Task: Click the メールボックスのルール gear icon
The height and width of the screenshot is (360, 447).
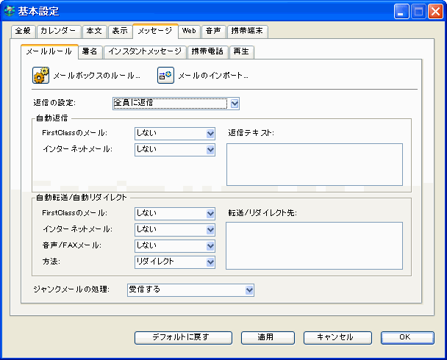Action: [40, 75]
